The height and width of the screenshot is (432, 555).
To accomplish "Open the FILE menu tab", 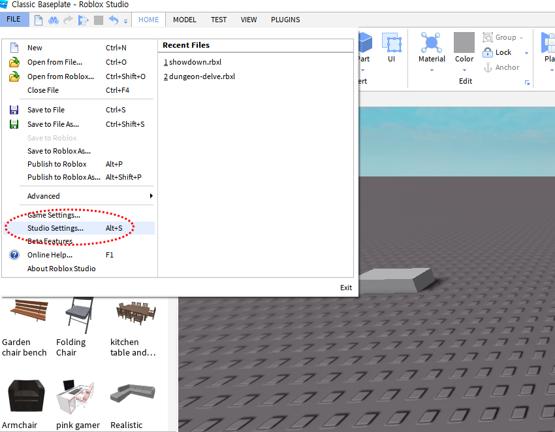I will click(14, 19).
